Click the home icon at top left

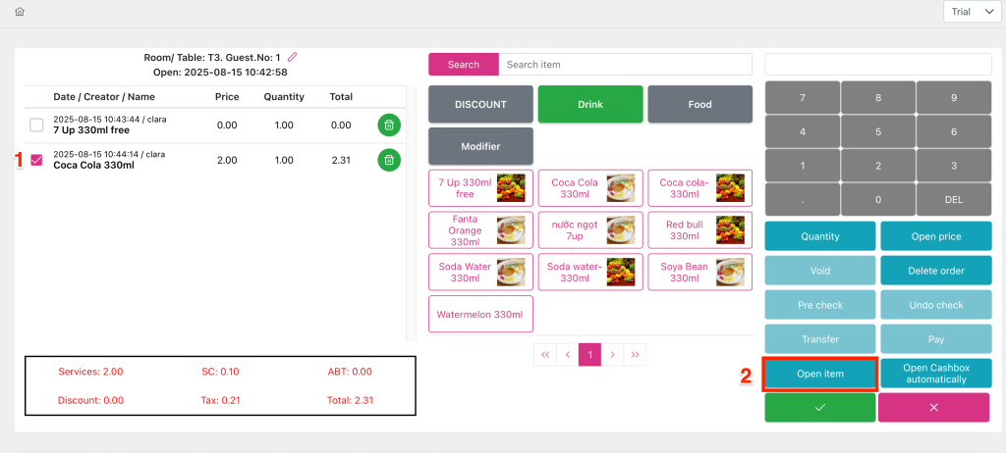coord(20,12)
